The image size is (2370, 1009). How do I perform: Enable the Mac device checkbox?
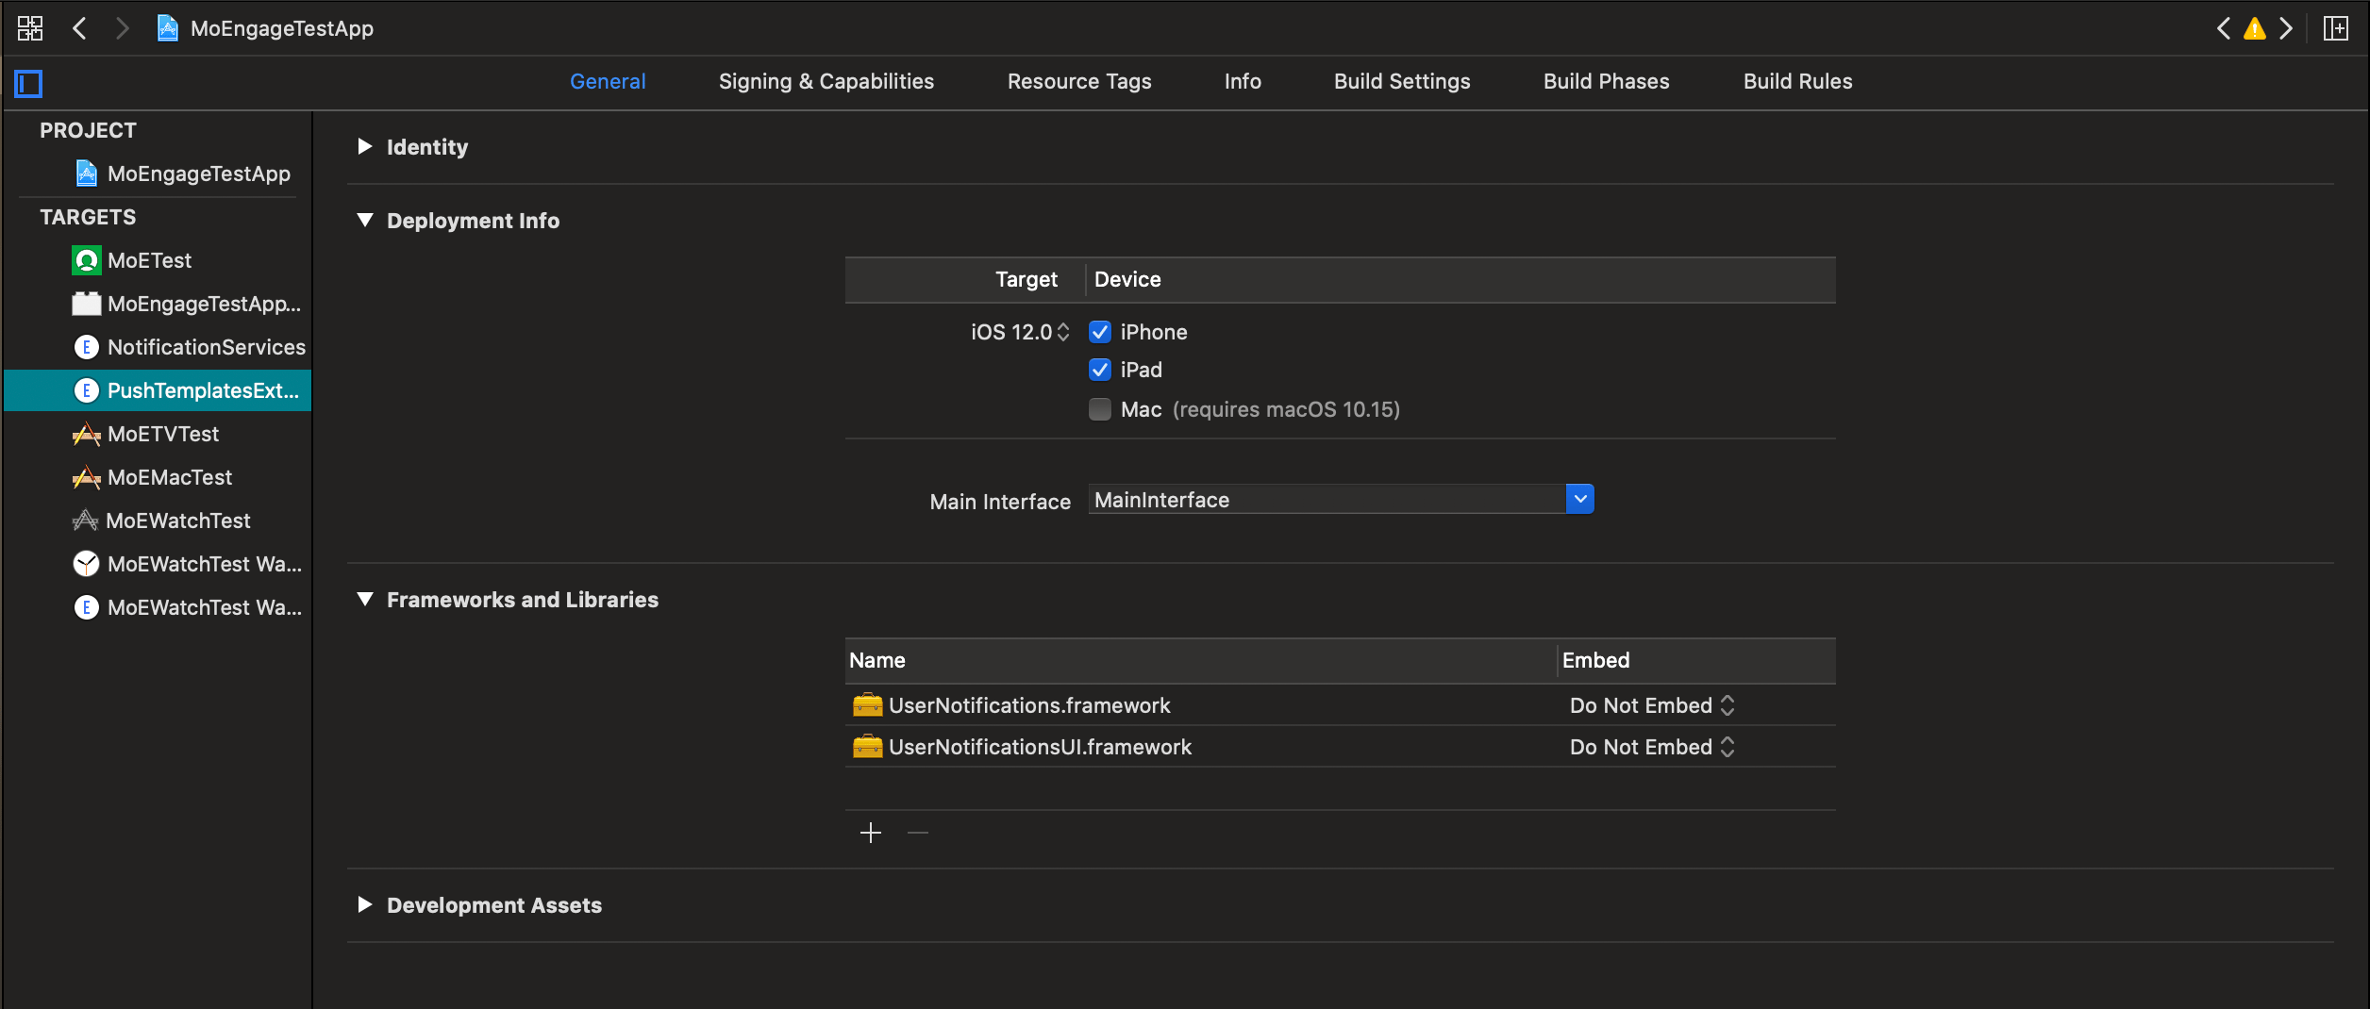point(1100,409)
